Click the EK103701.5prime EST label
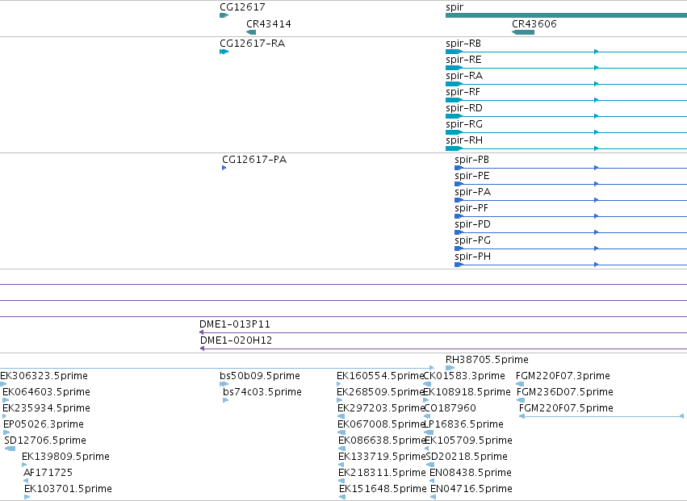 coord(68,489)
